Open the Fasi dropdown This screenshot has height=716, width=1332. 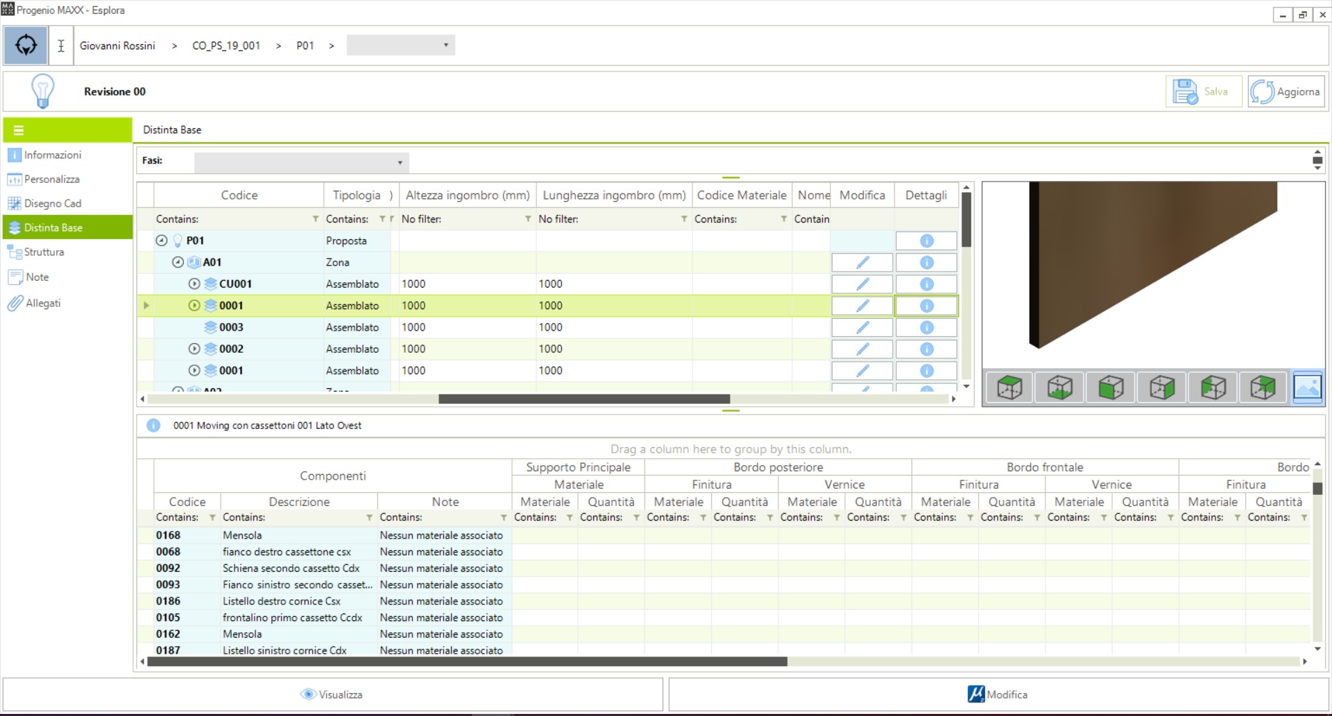[x=301, y=162]
